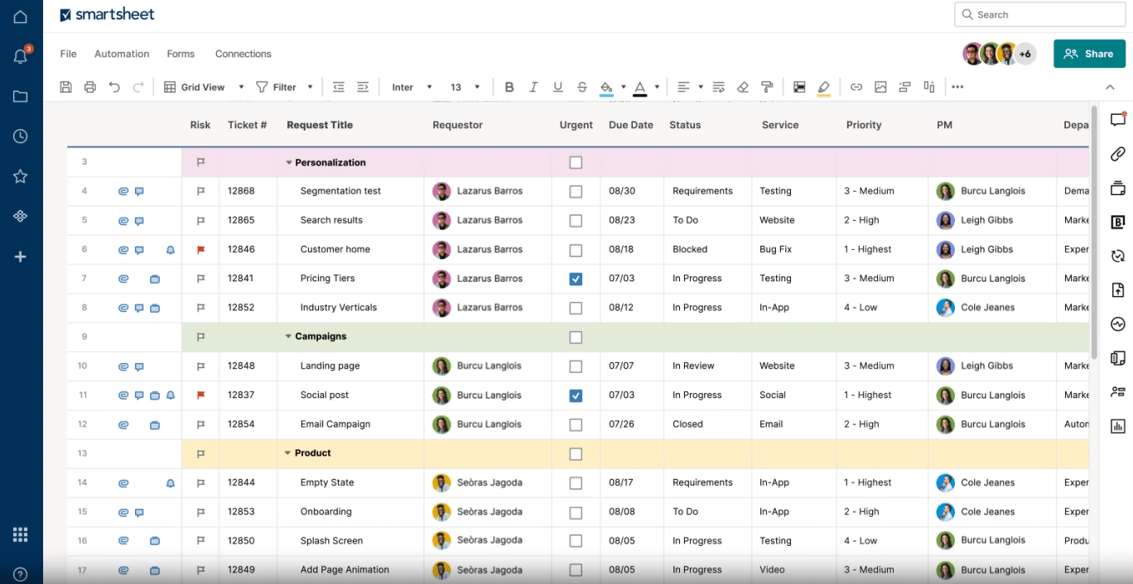Collapse the Product group

(288, 453)
